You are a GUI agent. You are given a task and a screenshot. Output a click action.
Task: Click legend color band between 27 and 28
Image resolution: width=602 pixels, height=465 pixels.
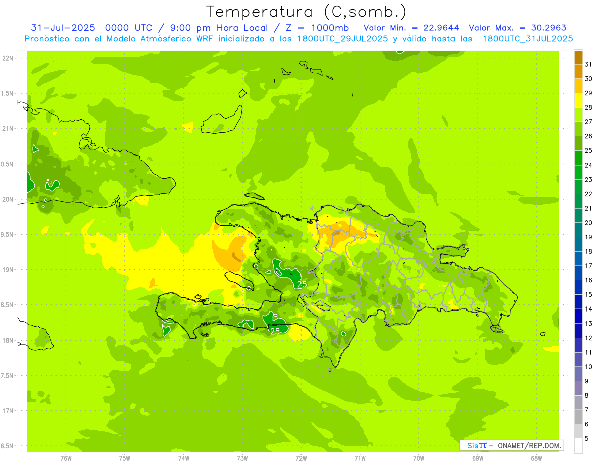(x=578, y=115)
